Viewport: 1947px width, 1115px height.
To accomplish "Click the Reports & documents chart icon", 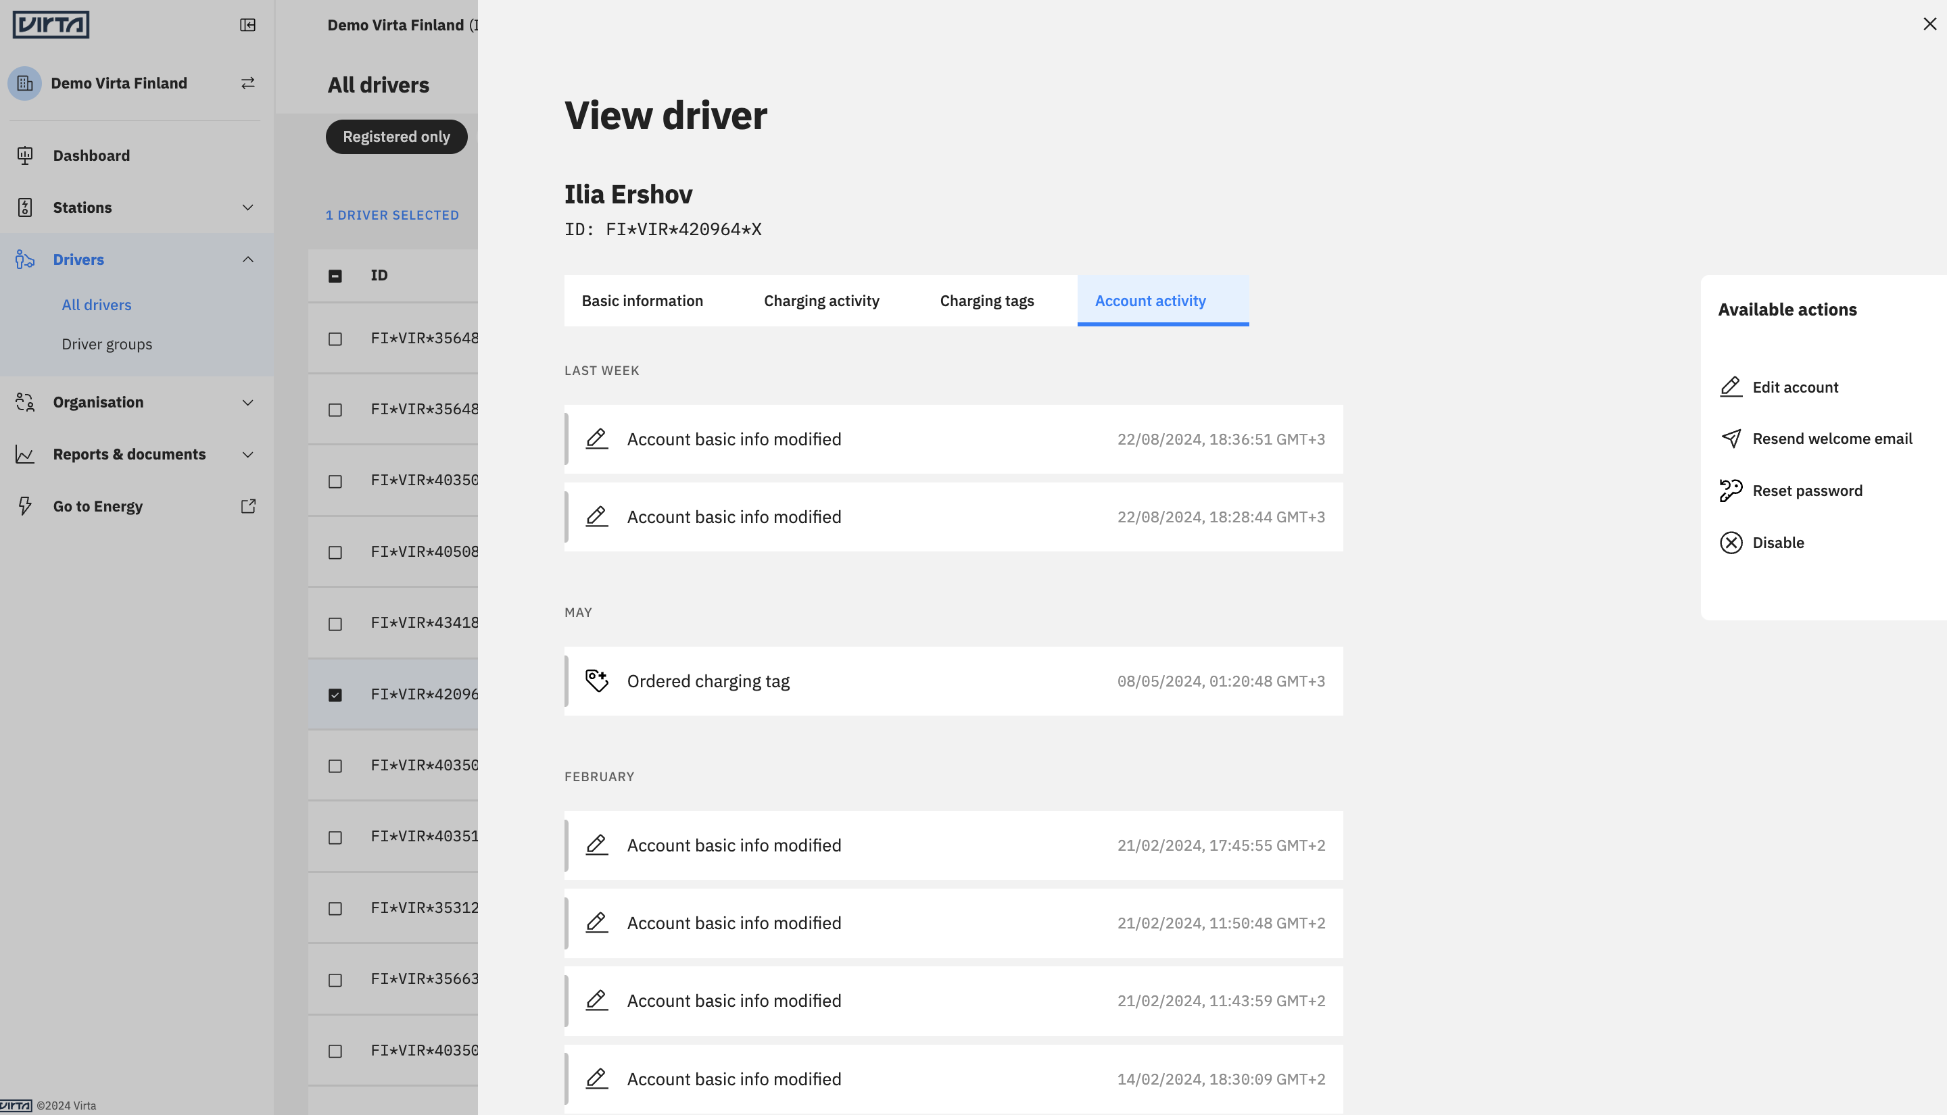I will point(24,454).
